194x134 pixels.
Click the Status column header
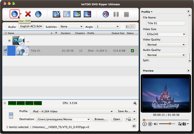click(x=130, y=33)
